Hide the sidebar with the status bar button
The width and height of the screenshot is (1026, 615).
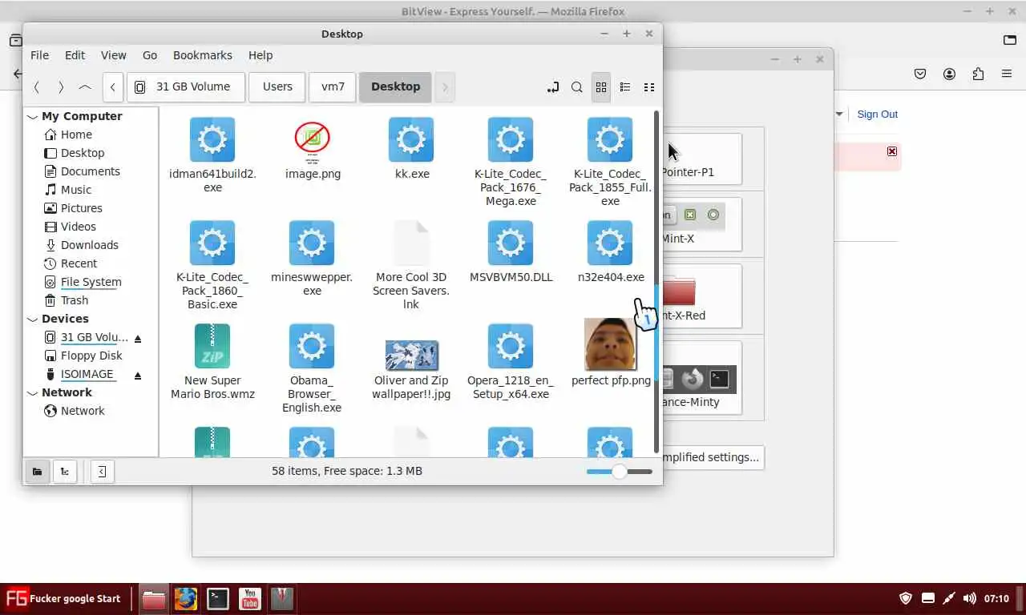coord(102,472)
